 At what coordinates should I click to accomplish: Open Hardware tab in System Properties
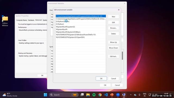click(x=31, y=20)
